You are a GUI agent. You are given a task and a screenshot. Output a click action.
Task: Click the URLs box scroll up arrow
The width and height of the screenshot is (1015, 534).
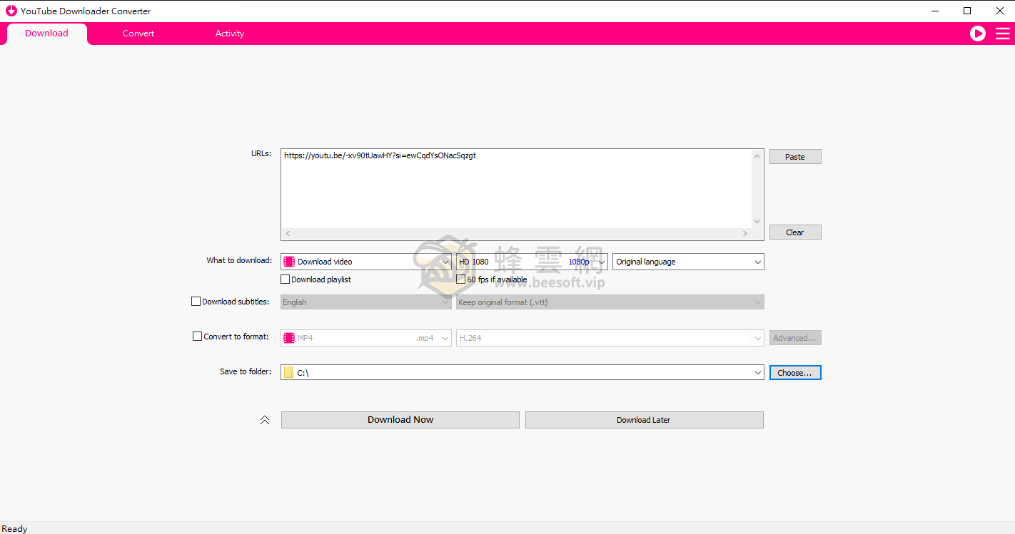tap(757, 155)
